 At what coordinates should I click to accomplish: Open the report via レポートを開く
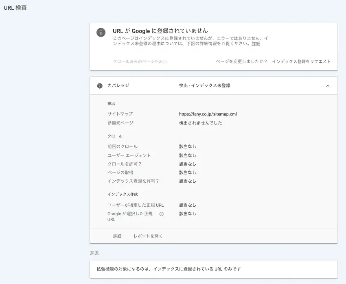148,236
